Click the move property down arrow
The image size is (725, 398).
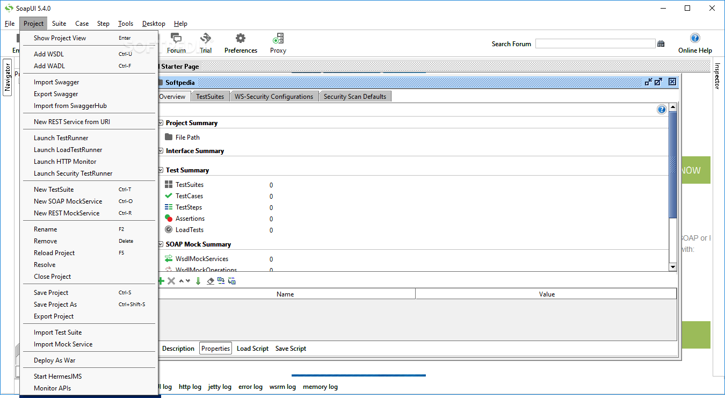pos(187,281)
